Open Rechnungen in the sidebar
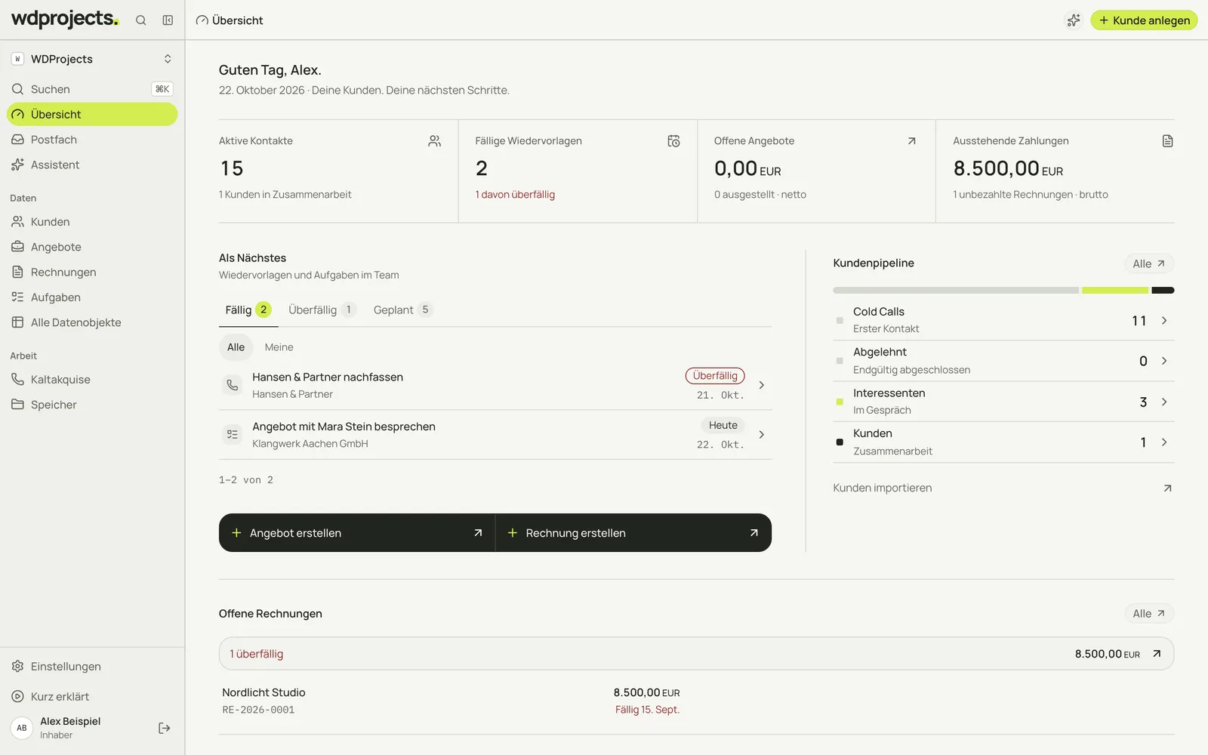The height and width of the screenshot is (755, 1208). point(92,272)
